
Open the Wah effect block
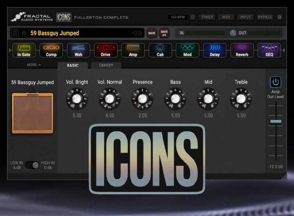[78, 50]
